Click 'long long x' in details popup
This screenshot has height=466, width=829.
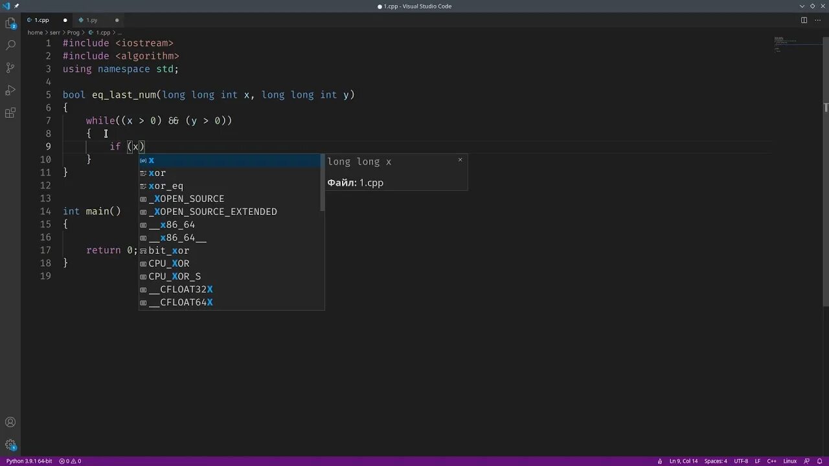359,162
